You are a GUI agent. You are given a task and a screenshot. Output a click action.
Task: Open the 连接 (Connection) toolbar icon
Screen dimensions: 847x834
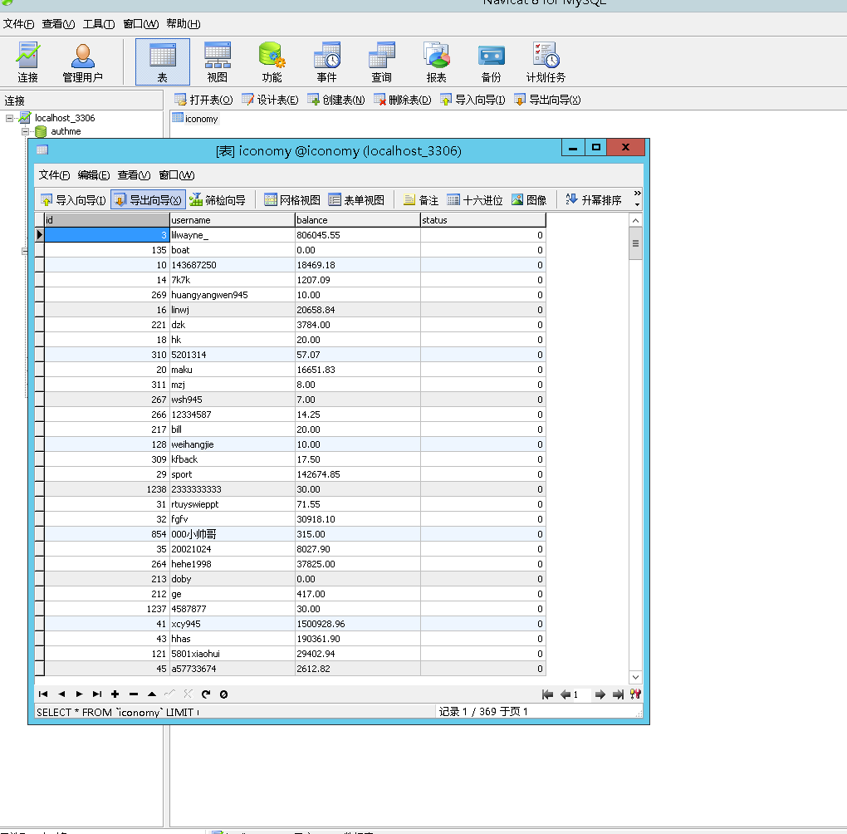click(x=27, y=62)
